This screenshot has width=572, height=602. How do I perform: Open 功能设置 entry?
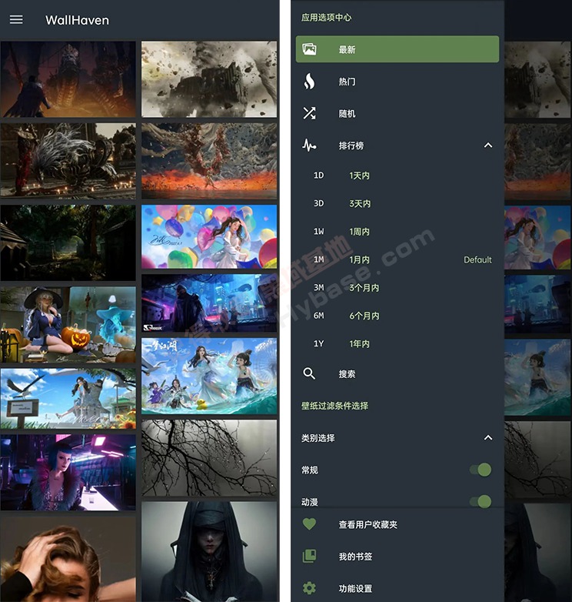[x=397, y=588]
